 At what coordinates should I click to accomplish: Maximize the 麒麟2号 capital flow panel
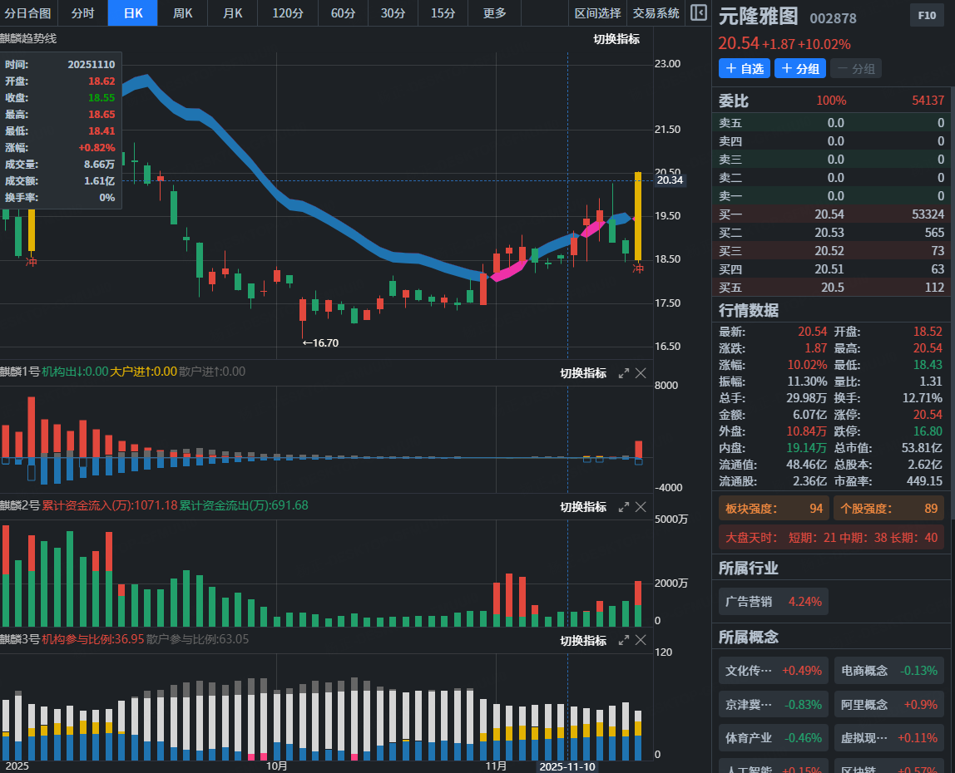(624, 507)
